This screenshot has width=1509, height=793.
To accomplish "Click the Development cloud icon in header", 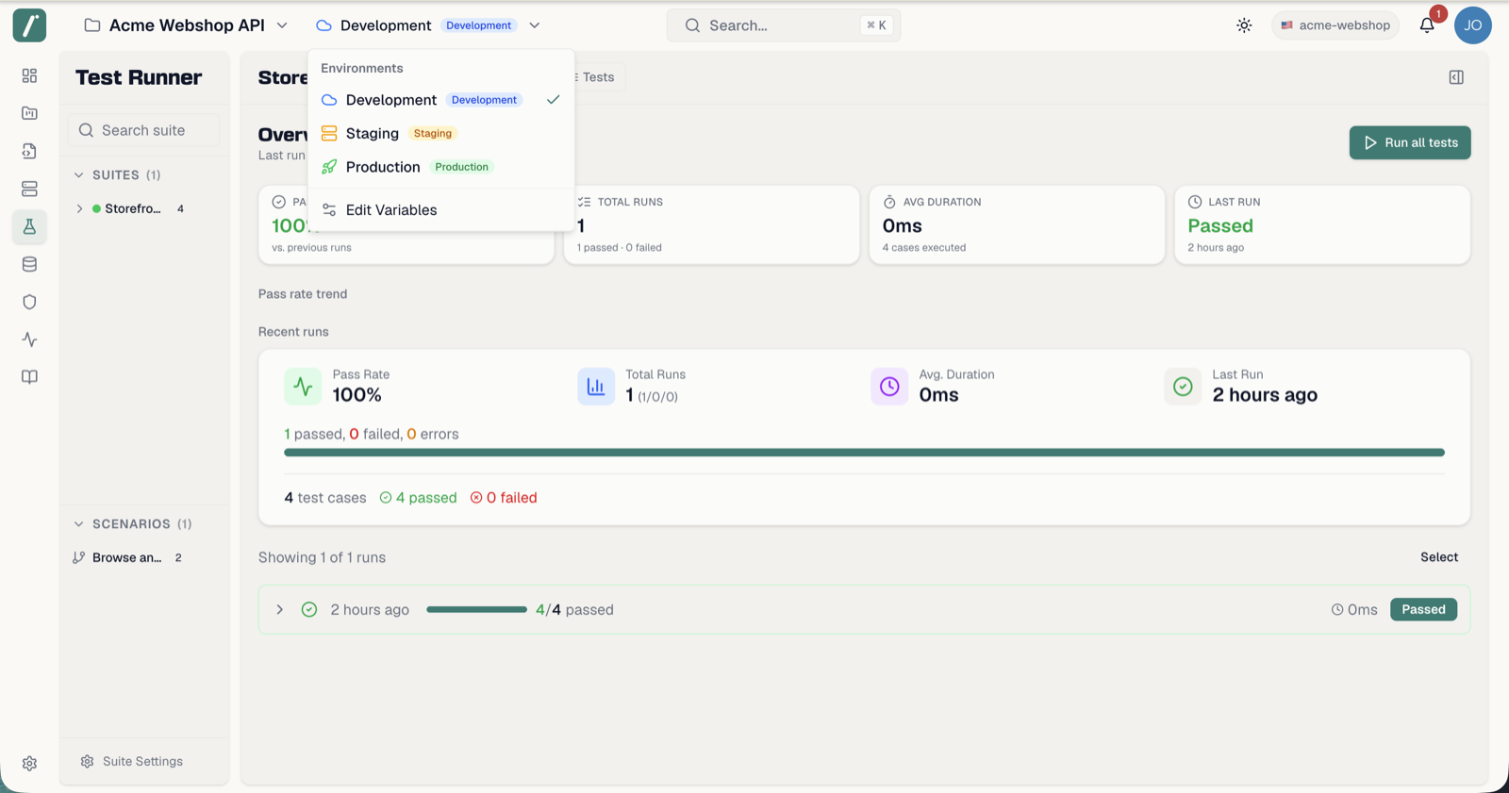I will pos(323,25).
